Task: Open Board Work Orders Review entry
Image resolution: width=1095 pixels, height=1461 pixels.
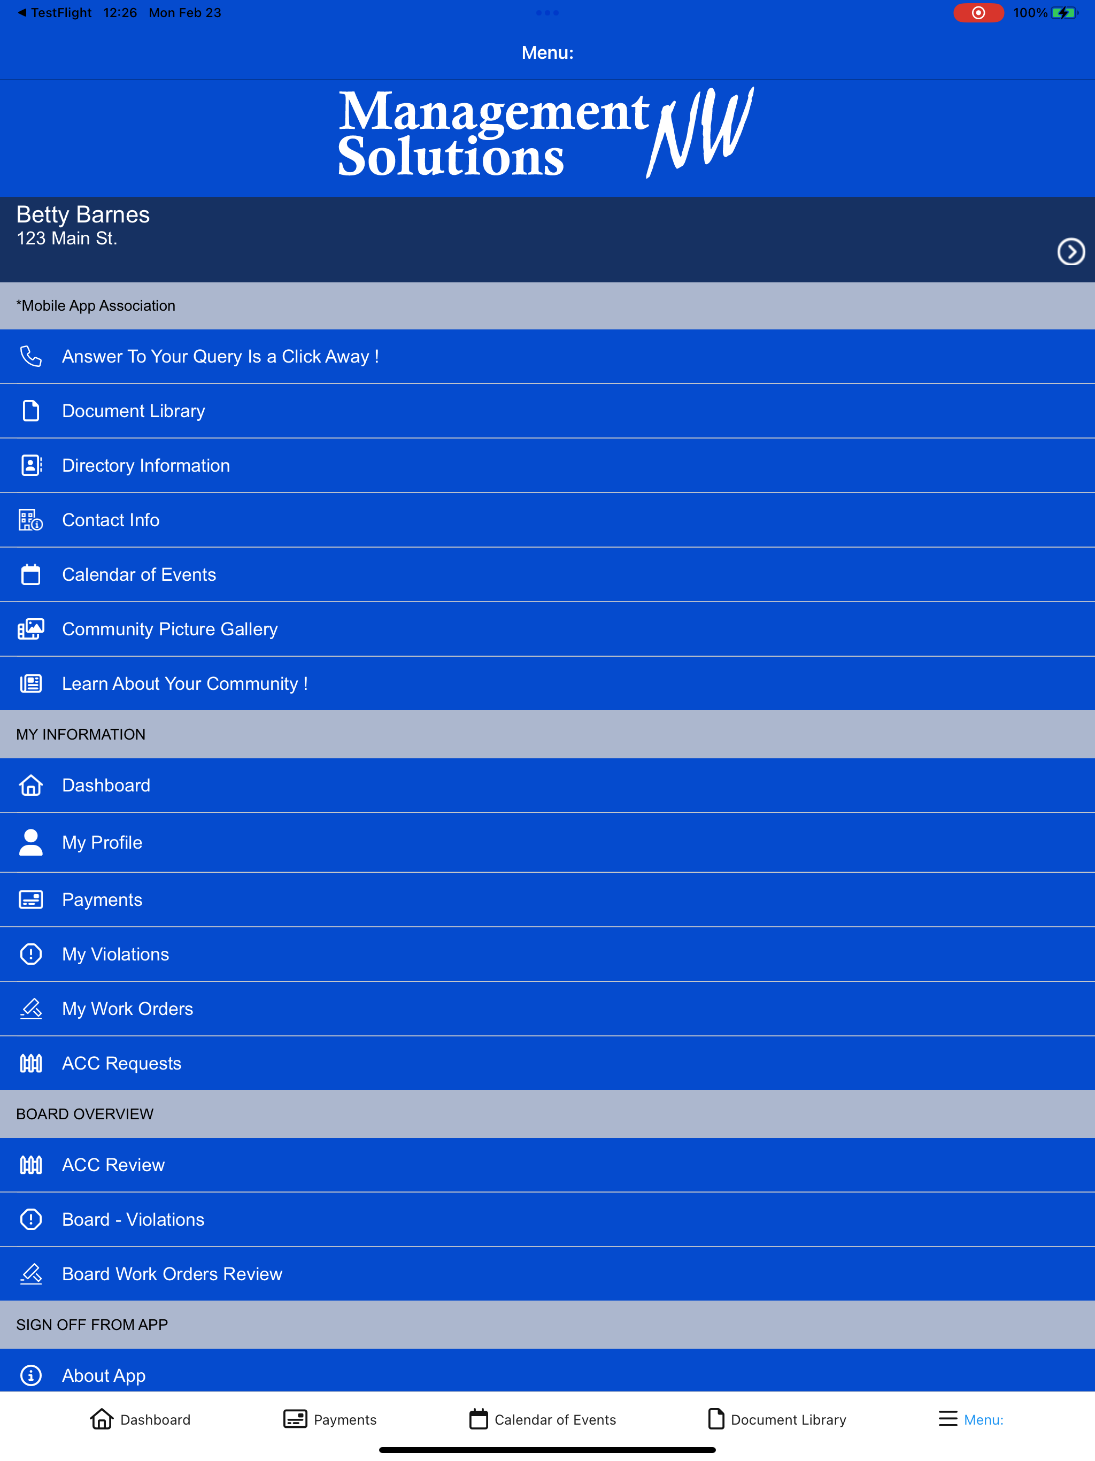Action: coord(547,1274)
